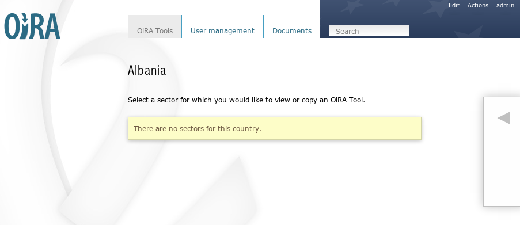
Task: Switch to User management tab
Action: (x=222, y=31)
